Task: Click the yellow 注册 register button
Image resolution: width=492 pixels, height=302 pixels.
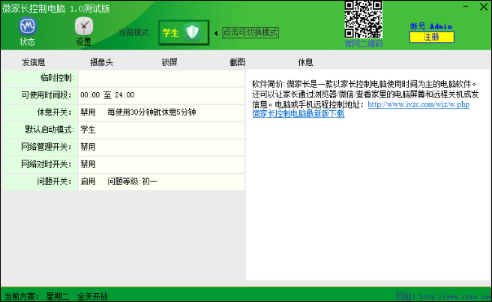Action: pyautogui.click(x=431, y=37)
